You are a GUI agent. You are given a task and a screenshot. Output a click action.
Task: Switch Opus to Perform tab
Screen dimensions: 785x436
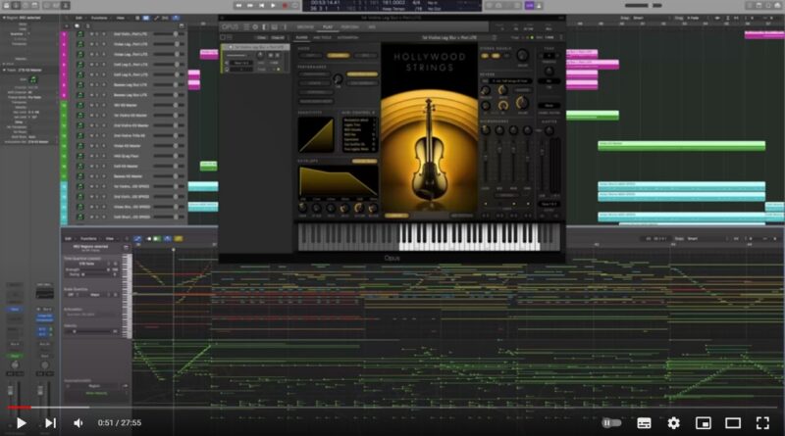click(349, 27)
